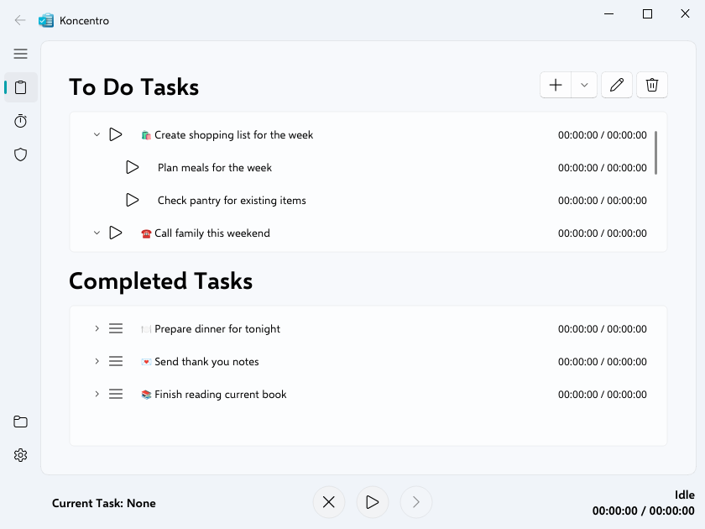
Task: Collapse 'Call family this weekend' task
Action: [97, 233]
